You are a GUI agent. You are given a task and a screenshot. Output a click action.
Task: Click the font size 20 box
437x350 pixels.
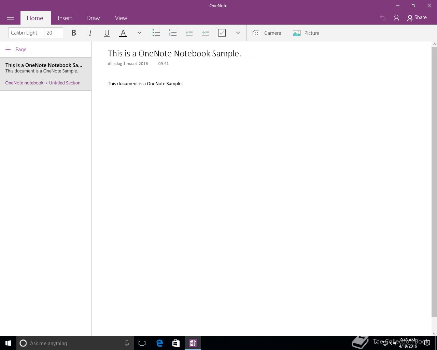[x=54, y=33]
